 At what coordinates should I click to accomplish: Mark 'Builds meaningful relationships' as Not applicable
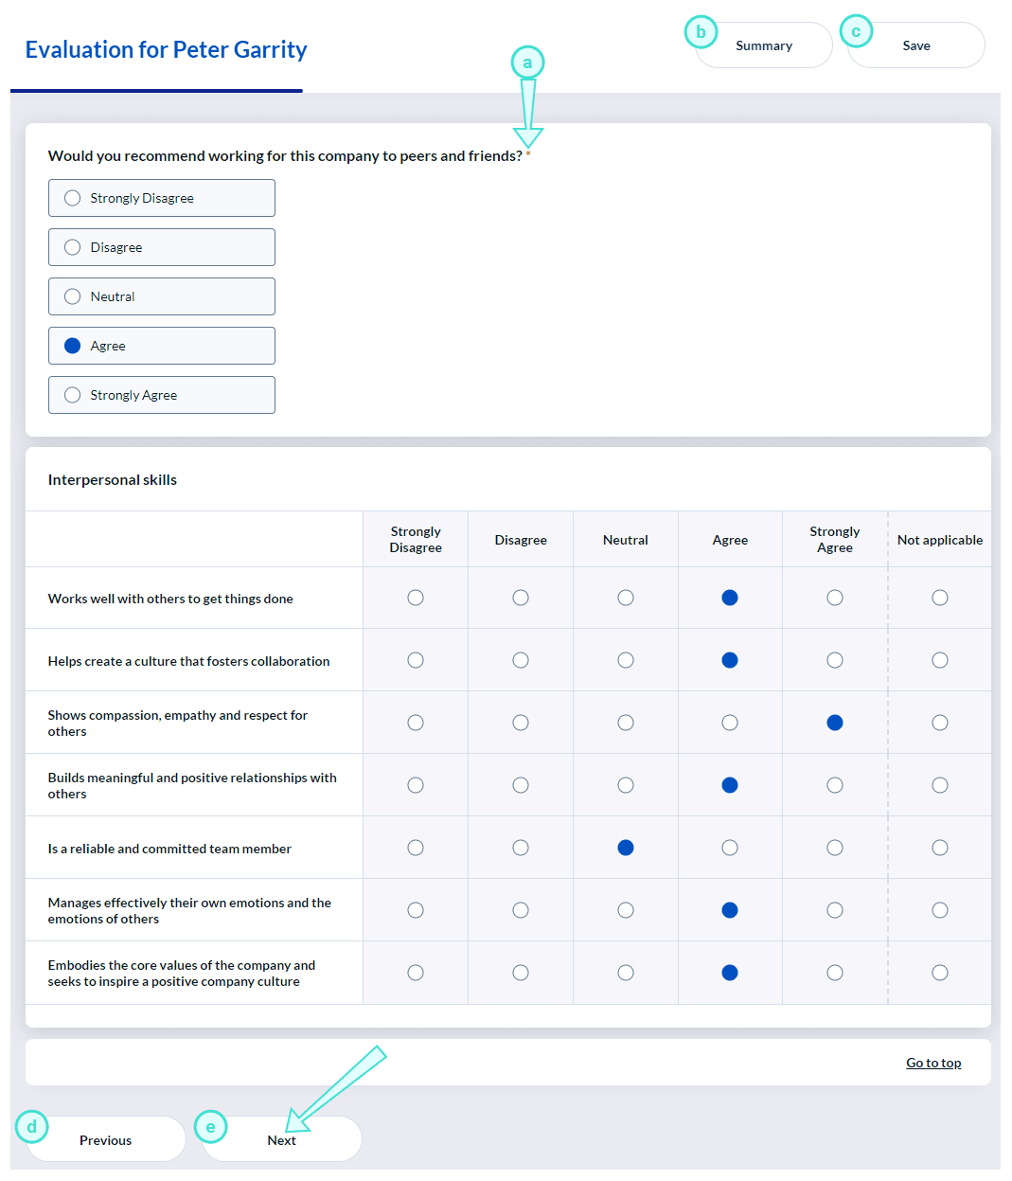[939, 785]
